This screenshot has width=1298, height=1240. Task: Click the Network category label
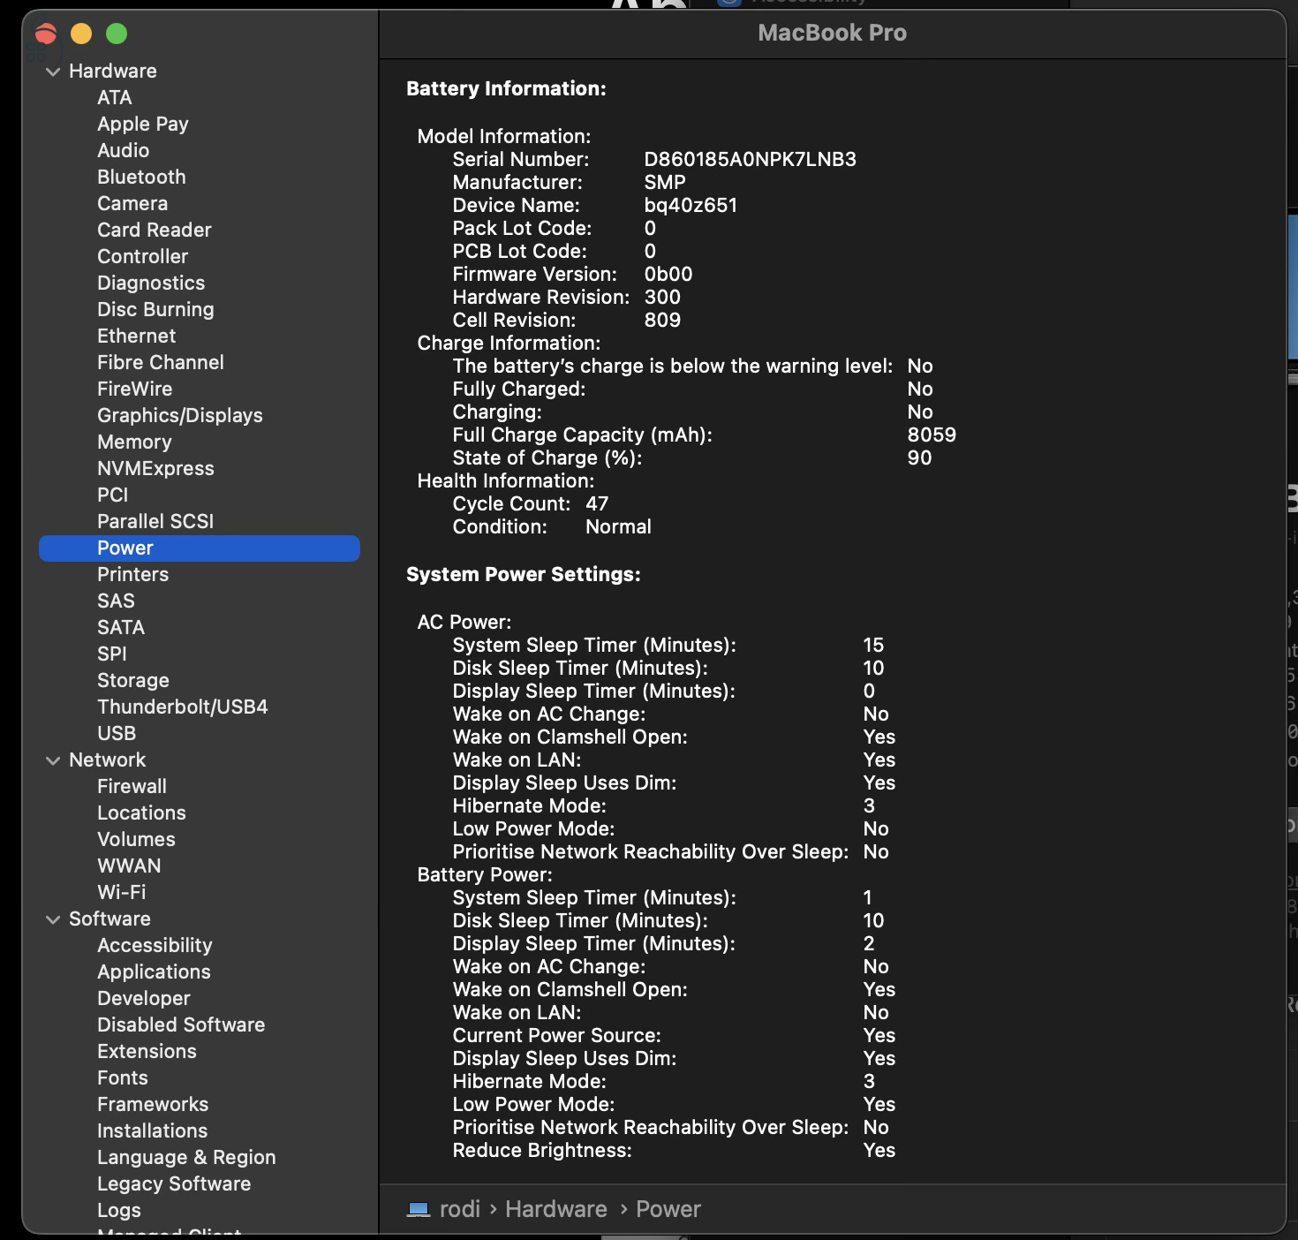tap(108, 760)
